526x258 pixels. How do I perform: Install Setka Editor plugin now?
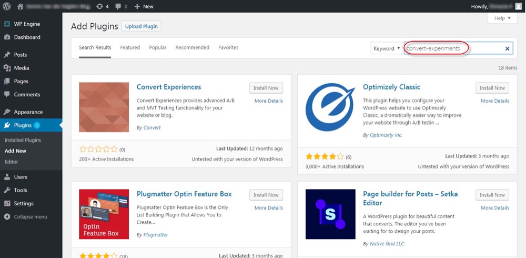(492, 195)
